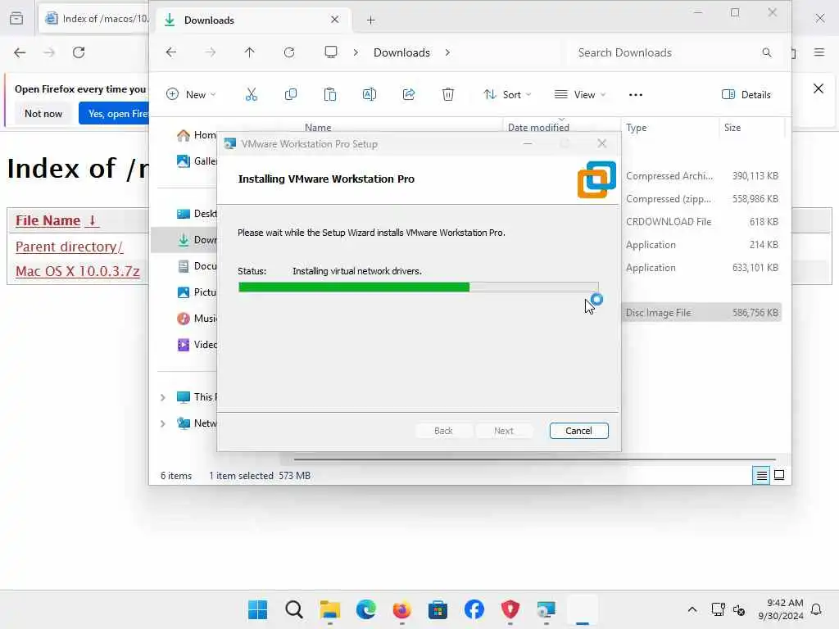Screen dimensions: 839x629
Task: Open File Explorer from taskbar
Action: tap(329, 609)
